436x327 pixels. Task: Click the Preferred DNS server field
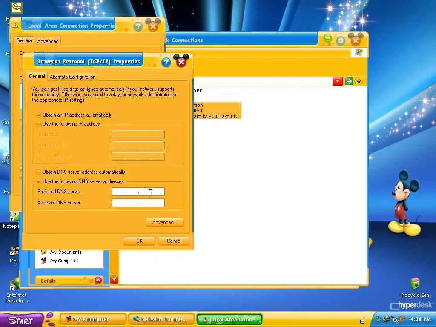[x=138, y=192]
